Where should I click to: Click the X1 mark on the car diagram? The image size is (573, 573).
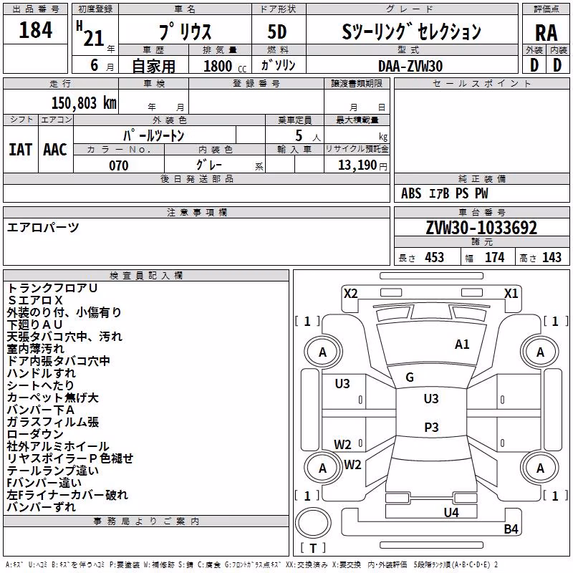pyautogui.click(x=511, y=293)
